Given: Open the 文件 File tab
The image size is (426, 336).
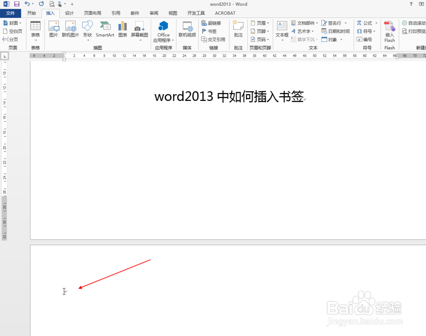Looking at the screenshot, I should point(10,13).
